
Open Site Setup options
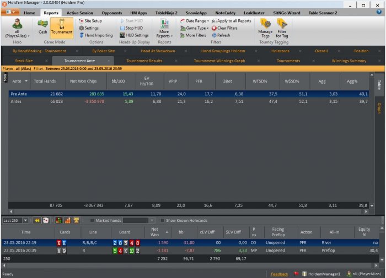(90, 21)
